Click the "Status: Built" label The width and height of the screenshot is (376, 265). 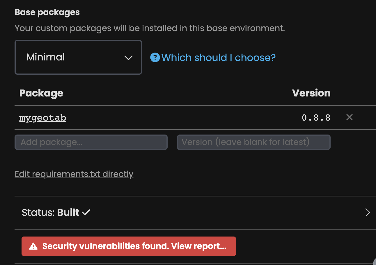(x=50, y=212)
